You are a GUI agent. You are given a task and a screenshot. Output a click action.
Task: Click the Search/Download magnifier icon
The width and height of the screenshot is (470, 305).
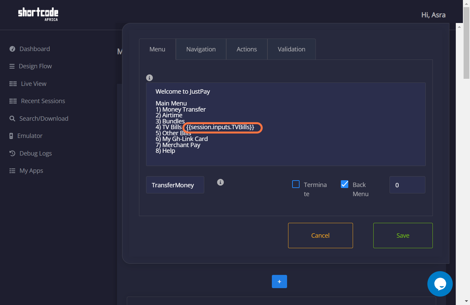pyautogui.click(x=13, y=119)
